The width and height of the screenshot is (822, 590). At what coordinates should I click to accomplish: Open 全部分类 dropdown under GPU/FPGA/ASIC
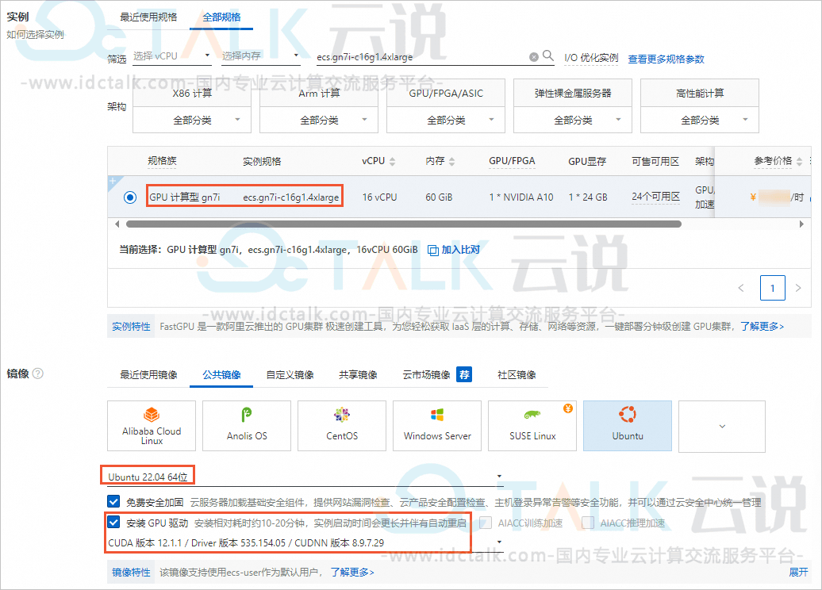point(446,120)
